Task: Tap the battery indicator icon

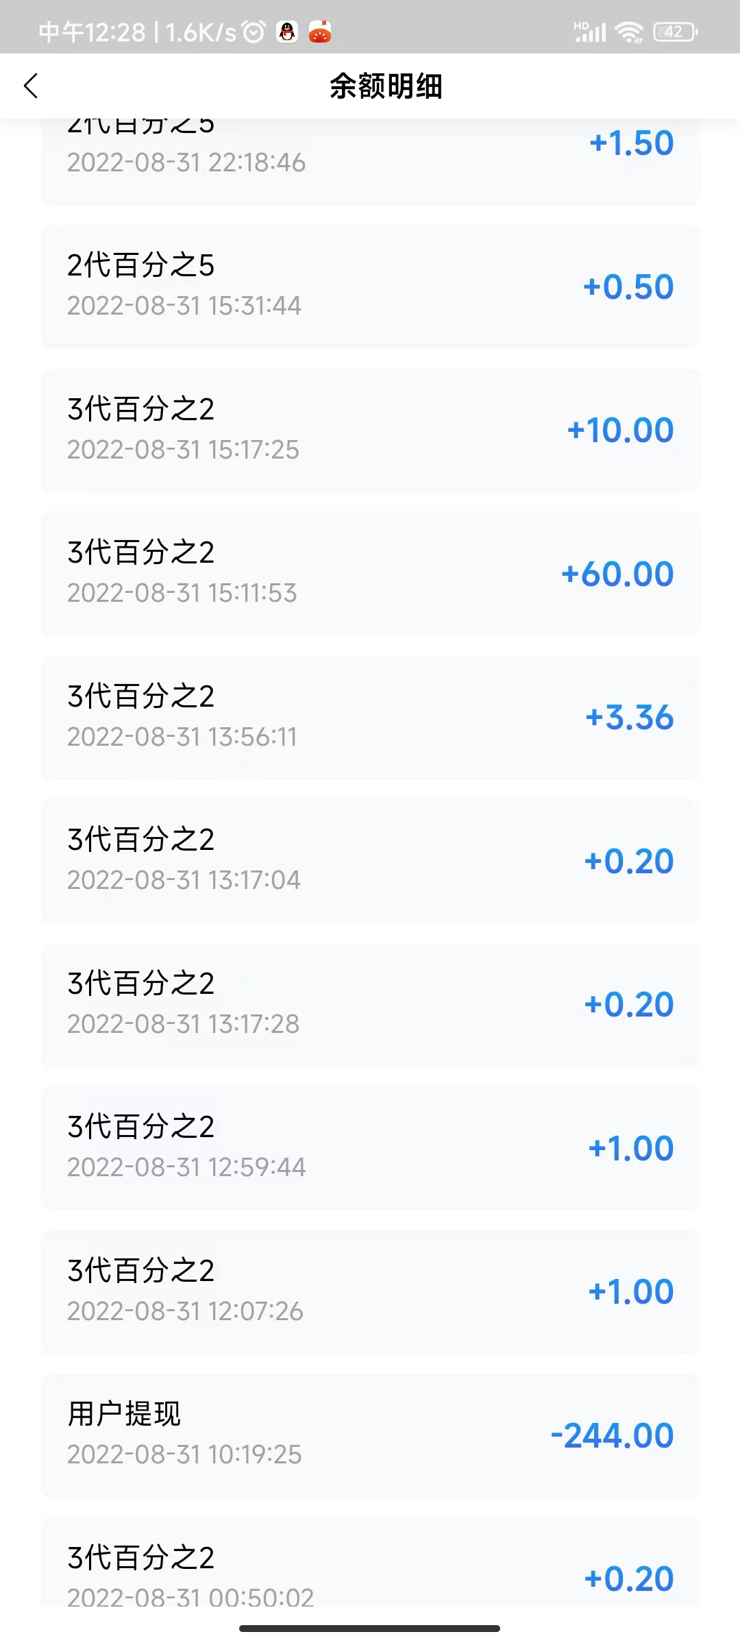Action: 676,32
